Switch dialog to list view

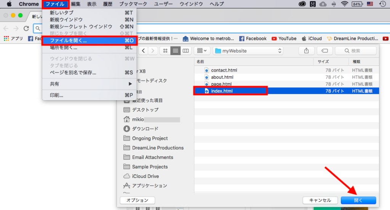[x=175, y=51]
